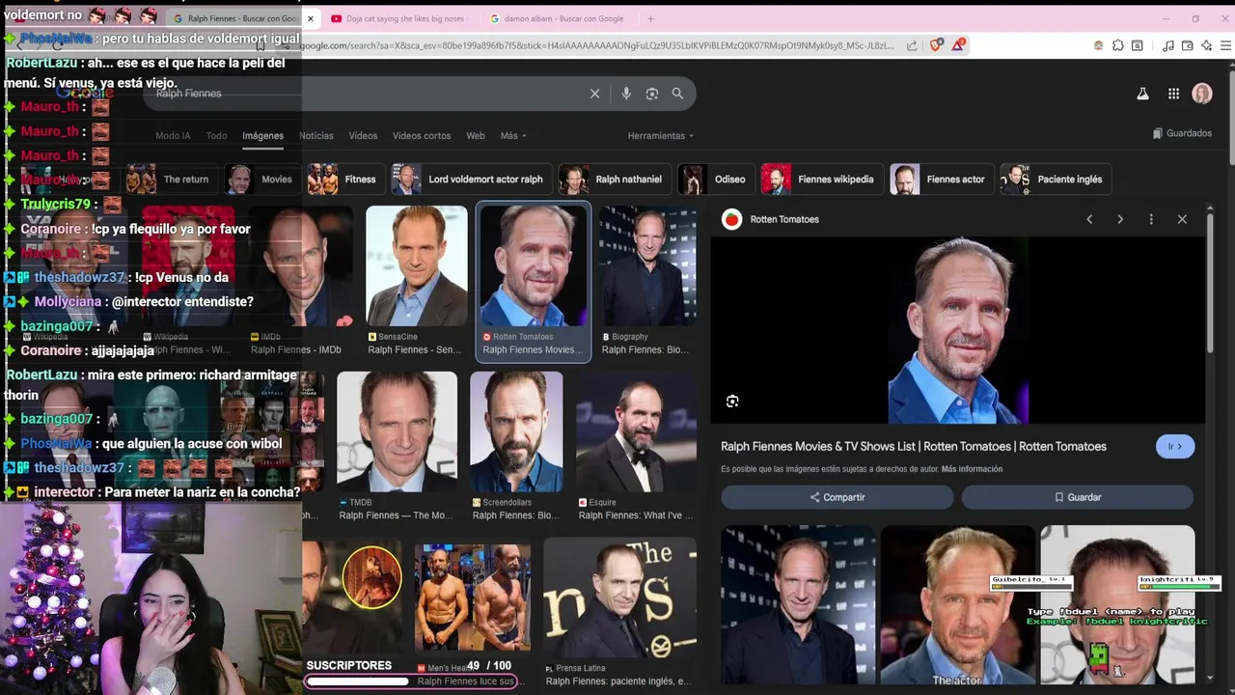Clear the Google search box with the X
1235x695 pixels.
(x=594, y=94)
